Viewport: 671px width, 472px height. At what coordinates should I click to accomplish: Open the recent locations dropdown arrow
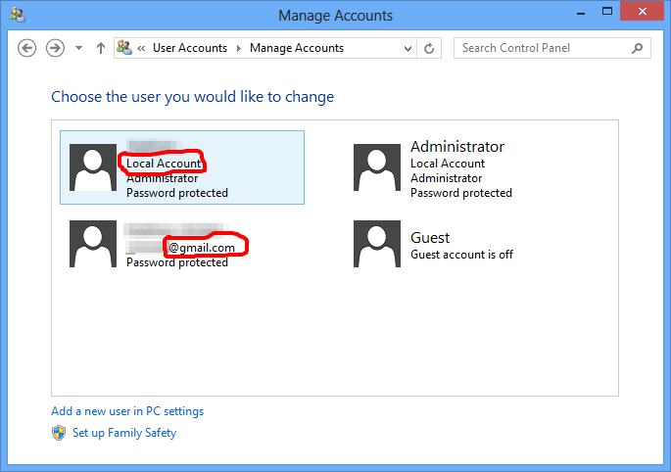pos(79,48)
